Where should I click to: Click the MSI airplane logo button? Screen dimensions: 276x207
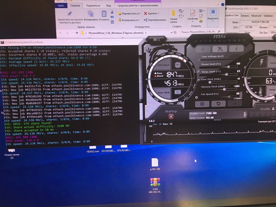220,49
